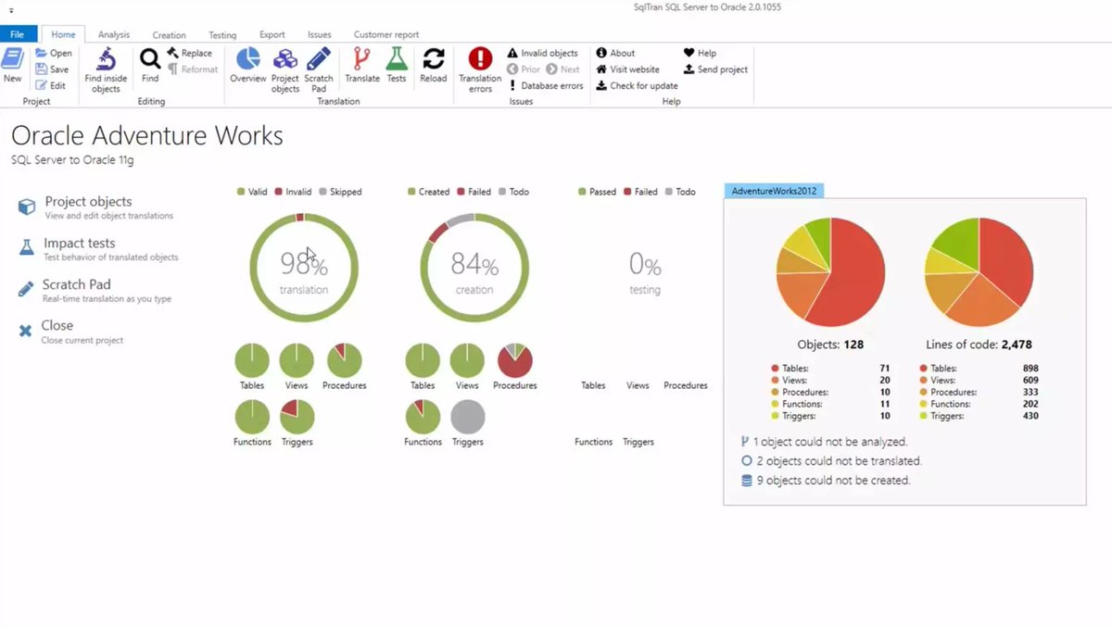Select the Replace tool
1112x627 pixels.
point(189,53)
